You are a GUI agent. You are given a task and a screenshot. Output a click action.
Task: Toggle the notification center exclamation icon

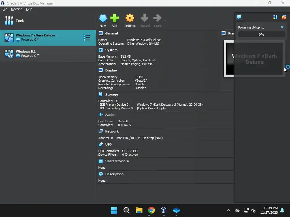239,17
